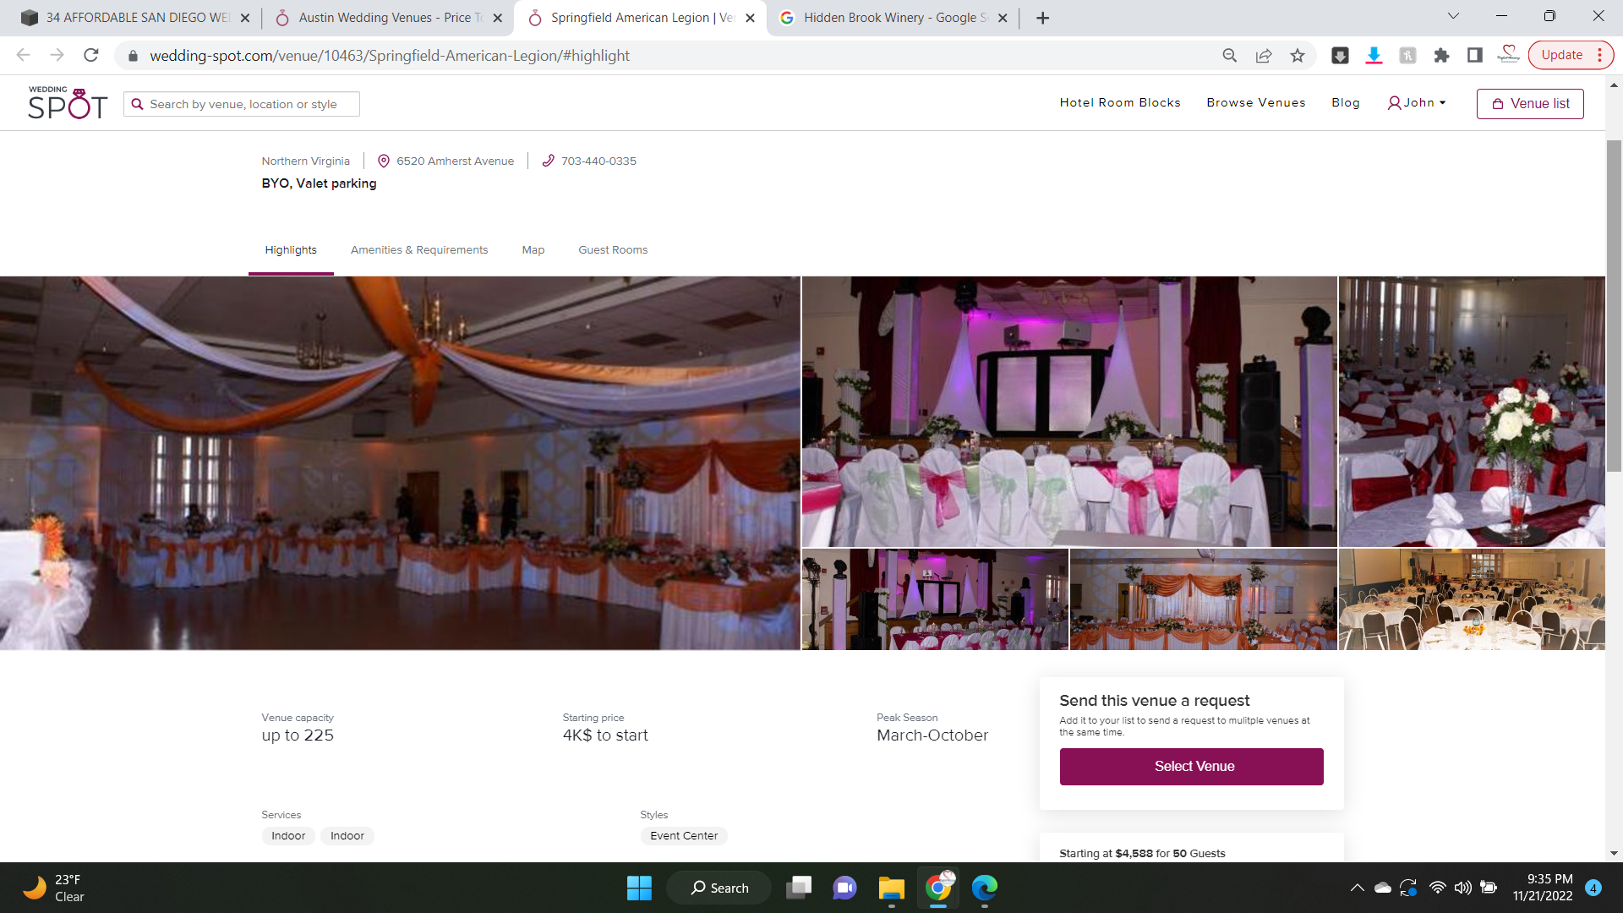
Task: Click the page vertical scrollbar thumb
Action: tap(1614, 304)
